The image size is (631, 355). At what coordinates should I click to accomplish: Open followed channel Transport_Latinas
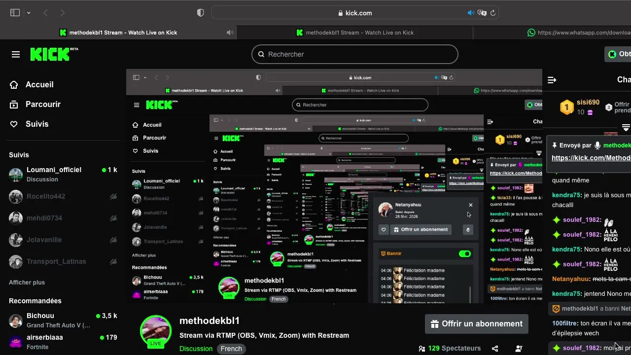coord(63,261)
